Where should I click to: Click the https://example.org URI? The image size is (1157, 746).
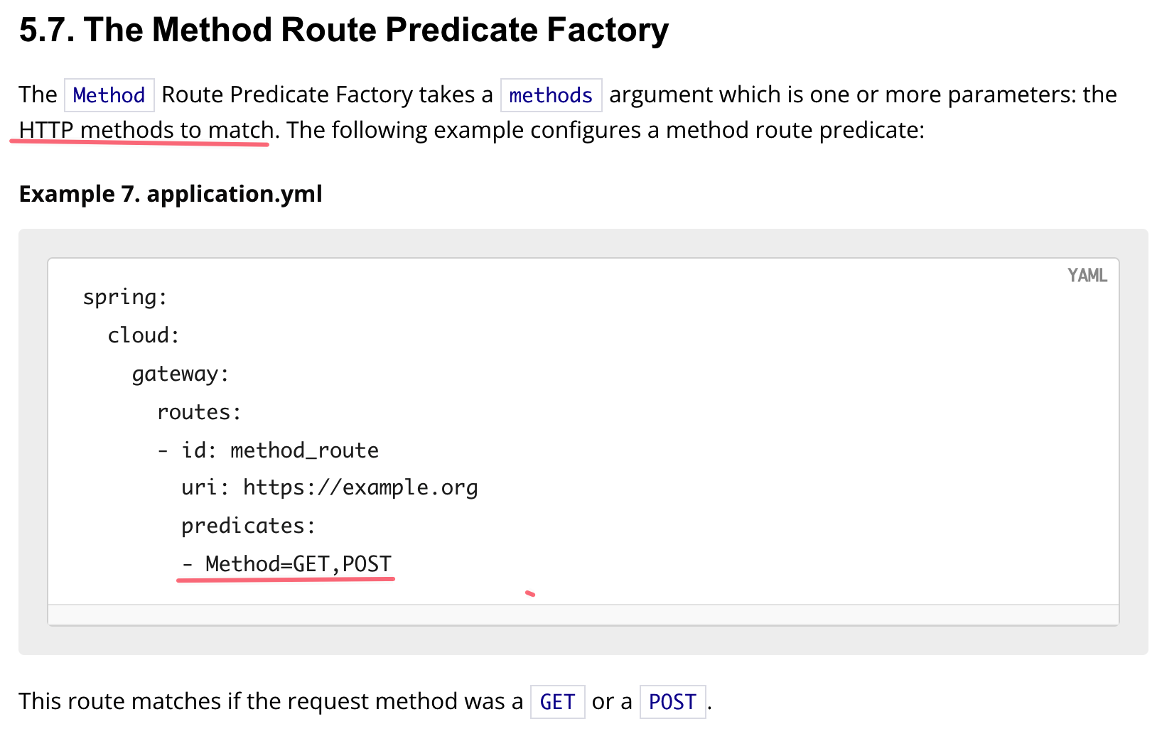coord(360,488)
